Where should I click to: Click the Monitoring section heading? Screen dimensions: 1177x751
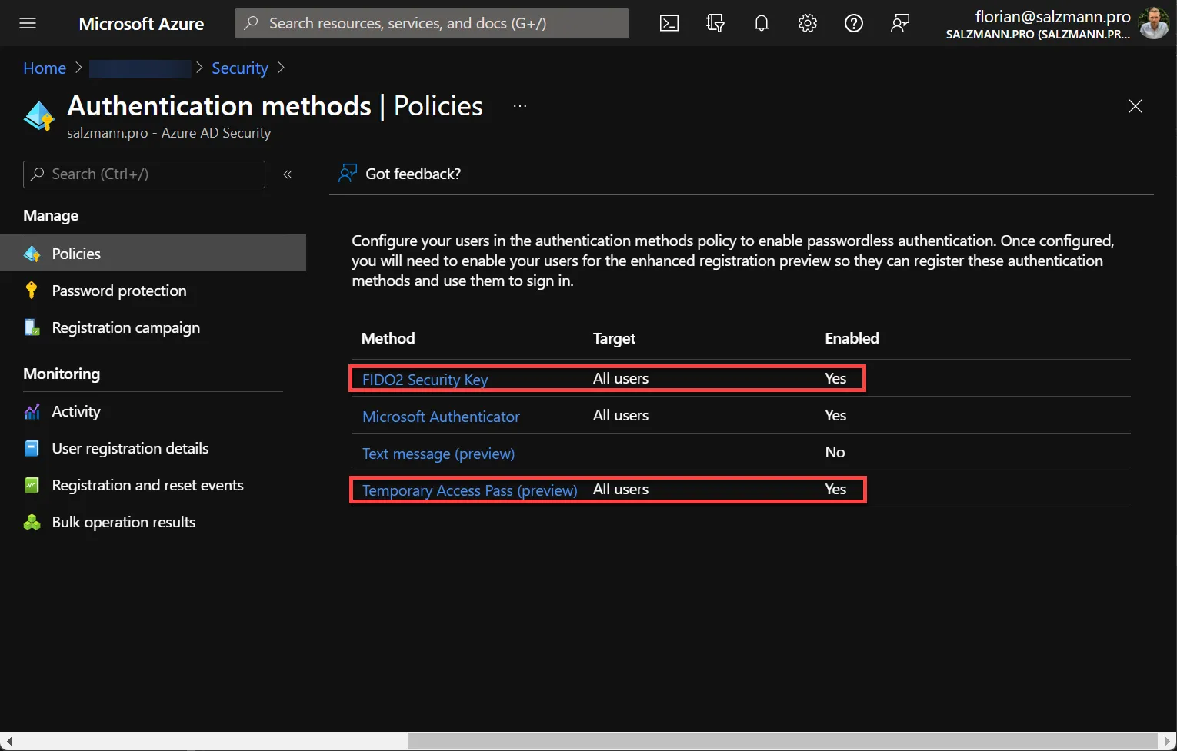point(62,374)
